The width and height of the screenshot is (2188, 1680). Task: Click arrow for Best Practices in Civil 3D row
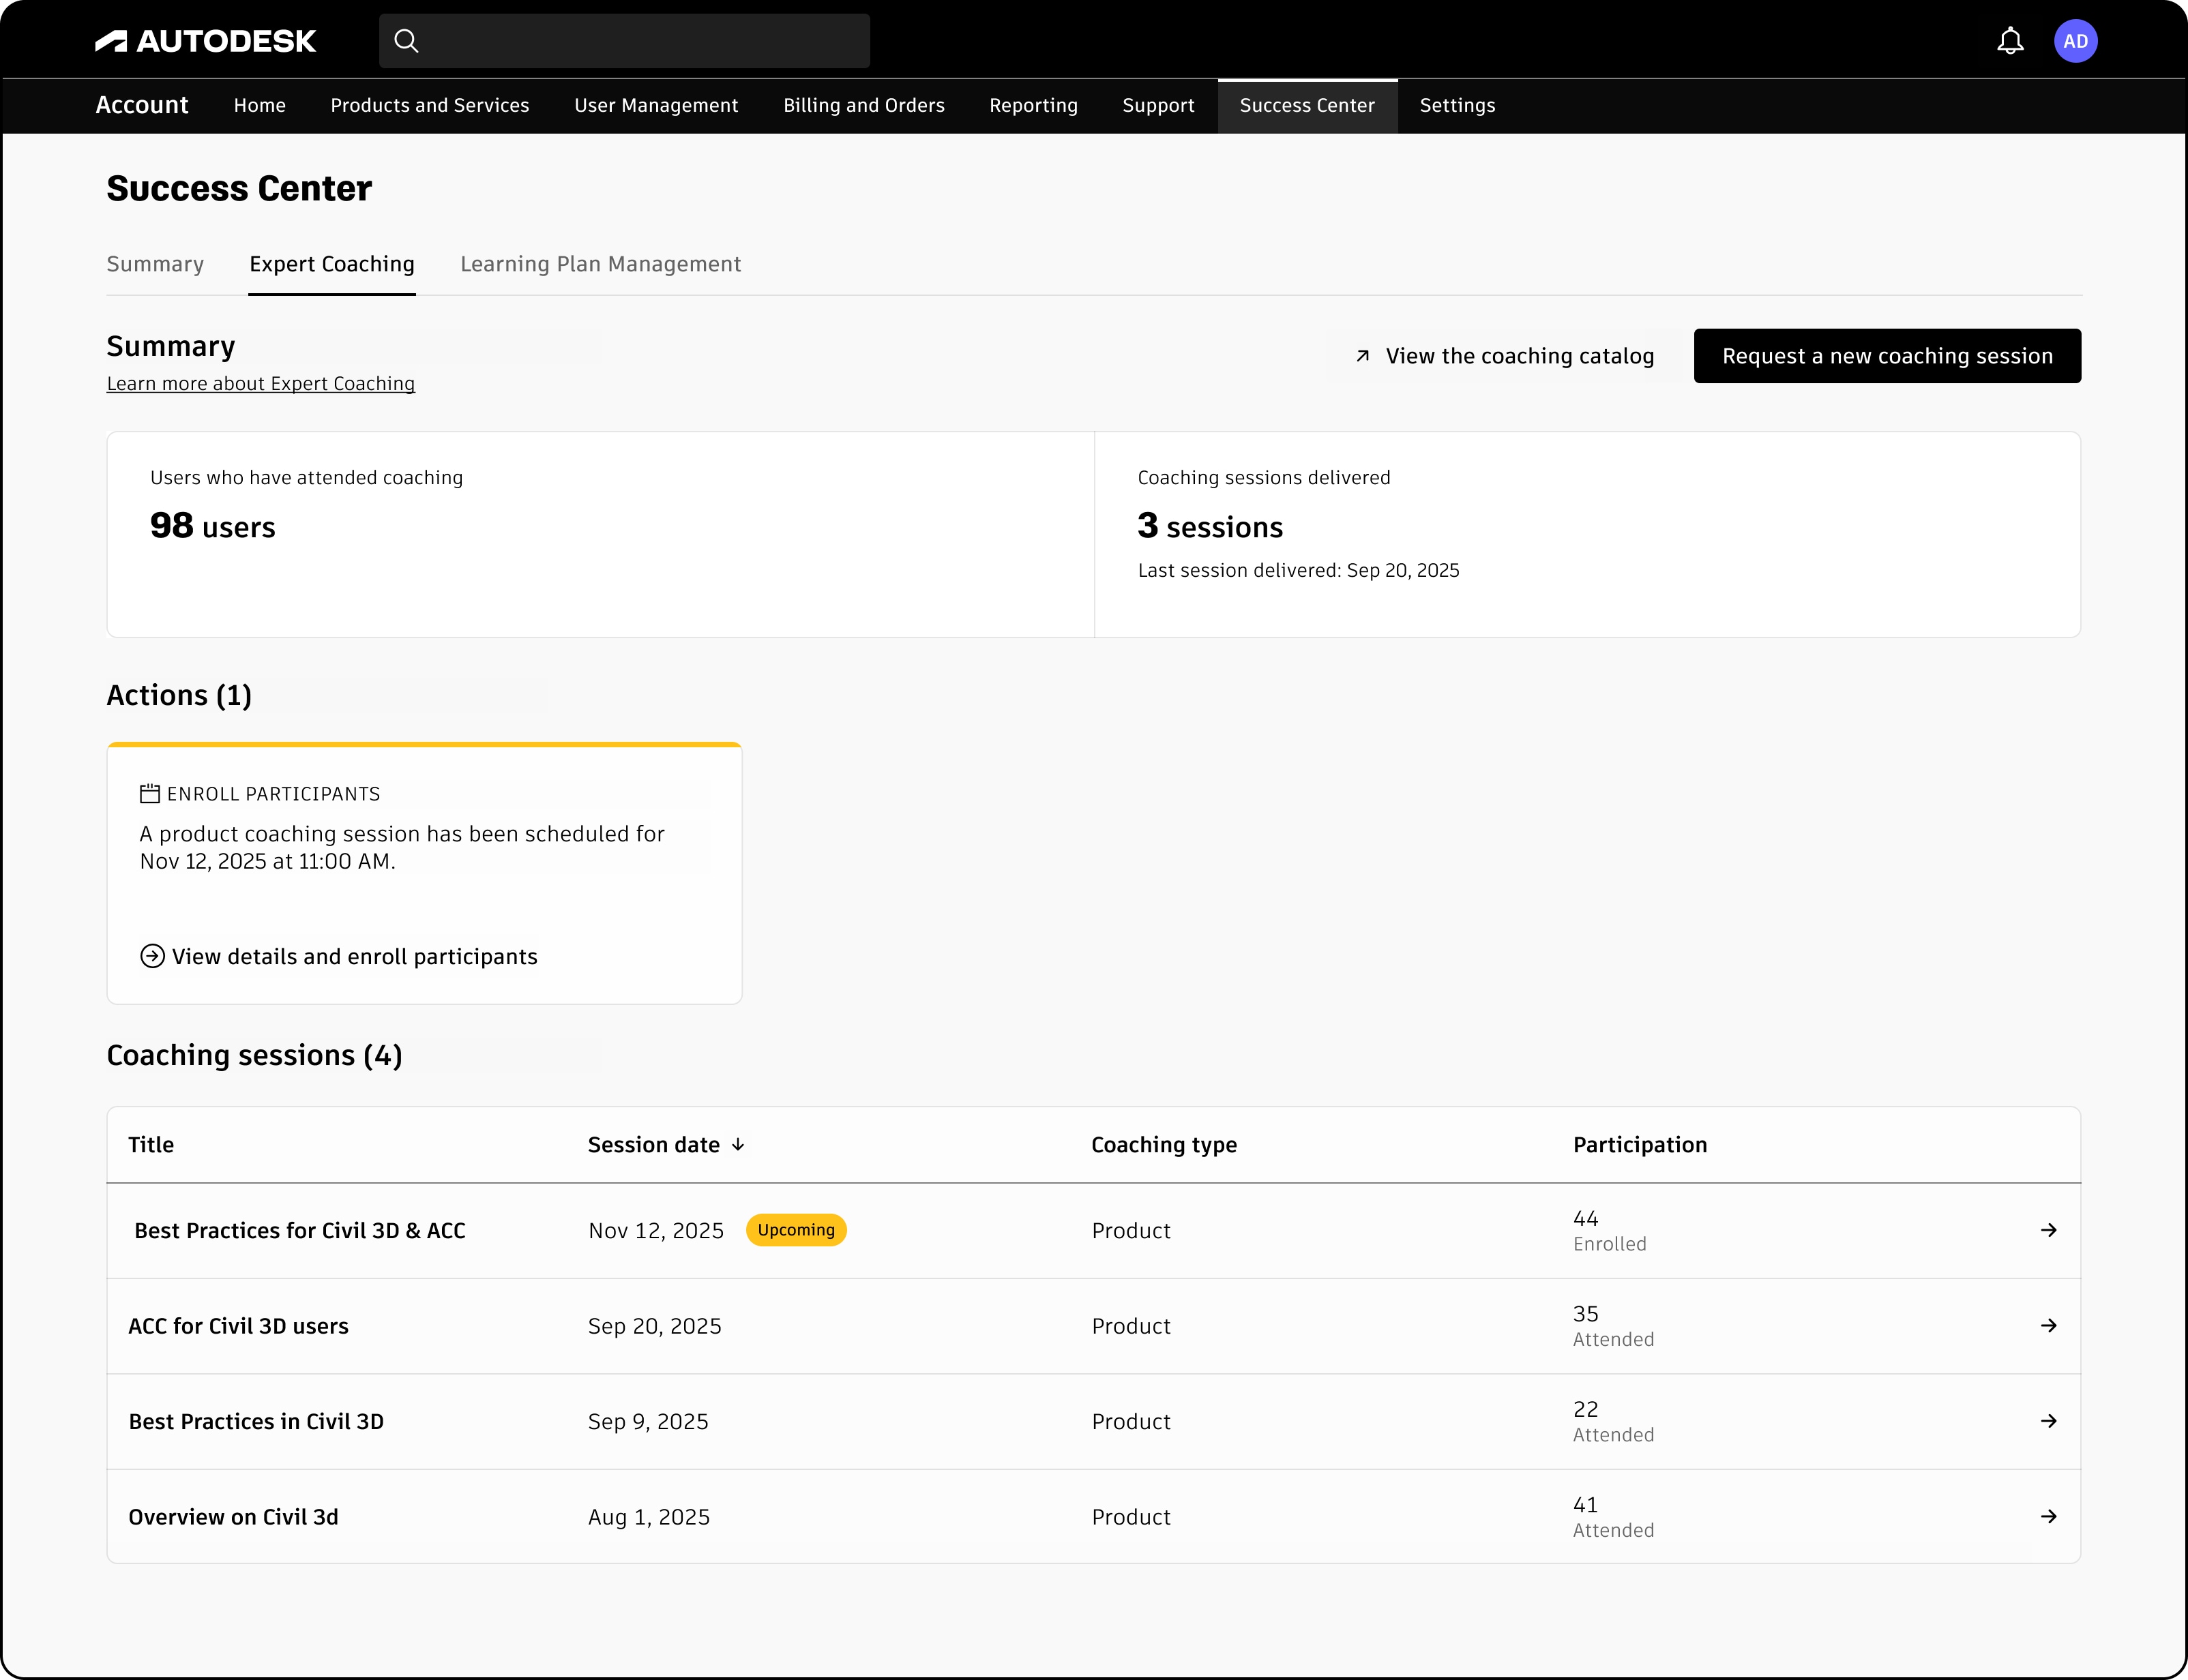(x=2048, y=1421)
